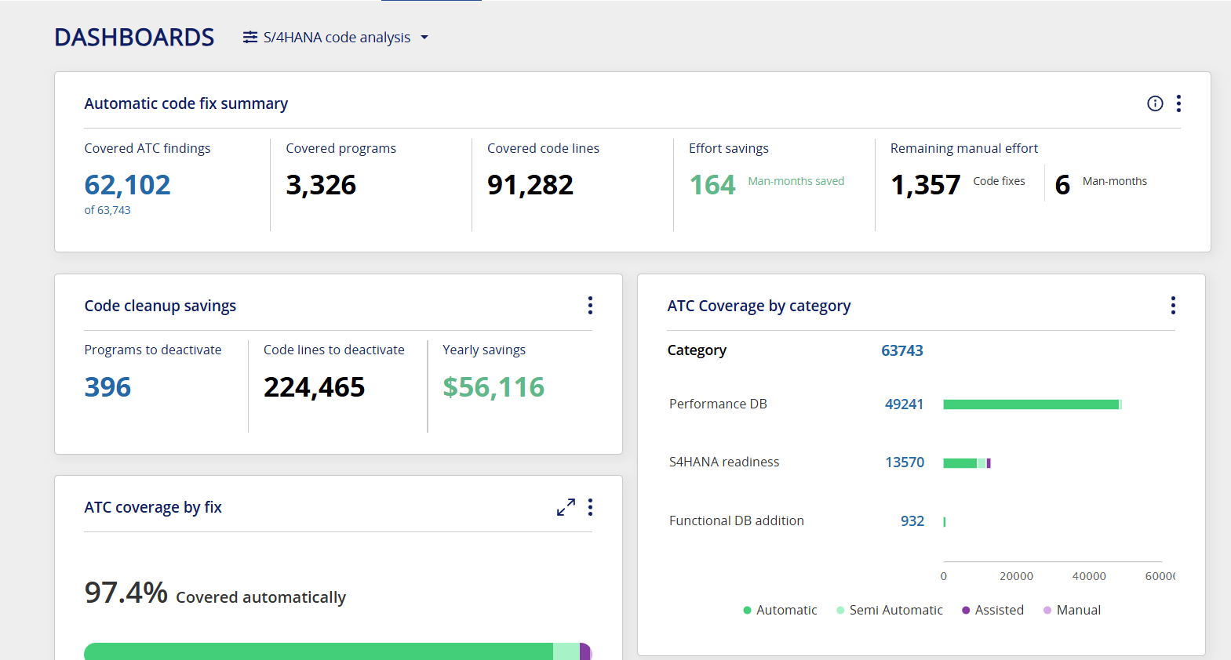The height and width of the screenshot is (660, 1231).
Task: Click the 97.4% covered progress bar
Action: tap(337, 651)
